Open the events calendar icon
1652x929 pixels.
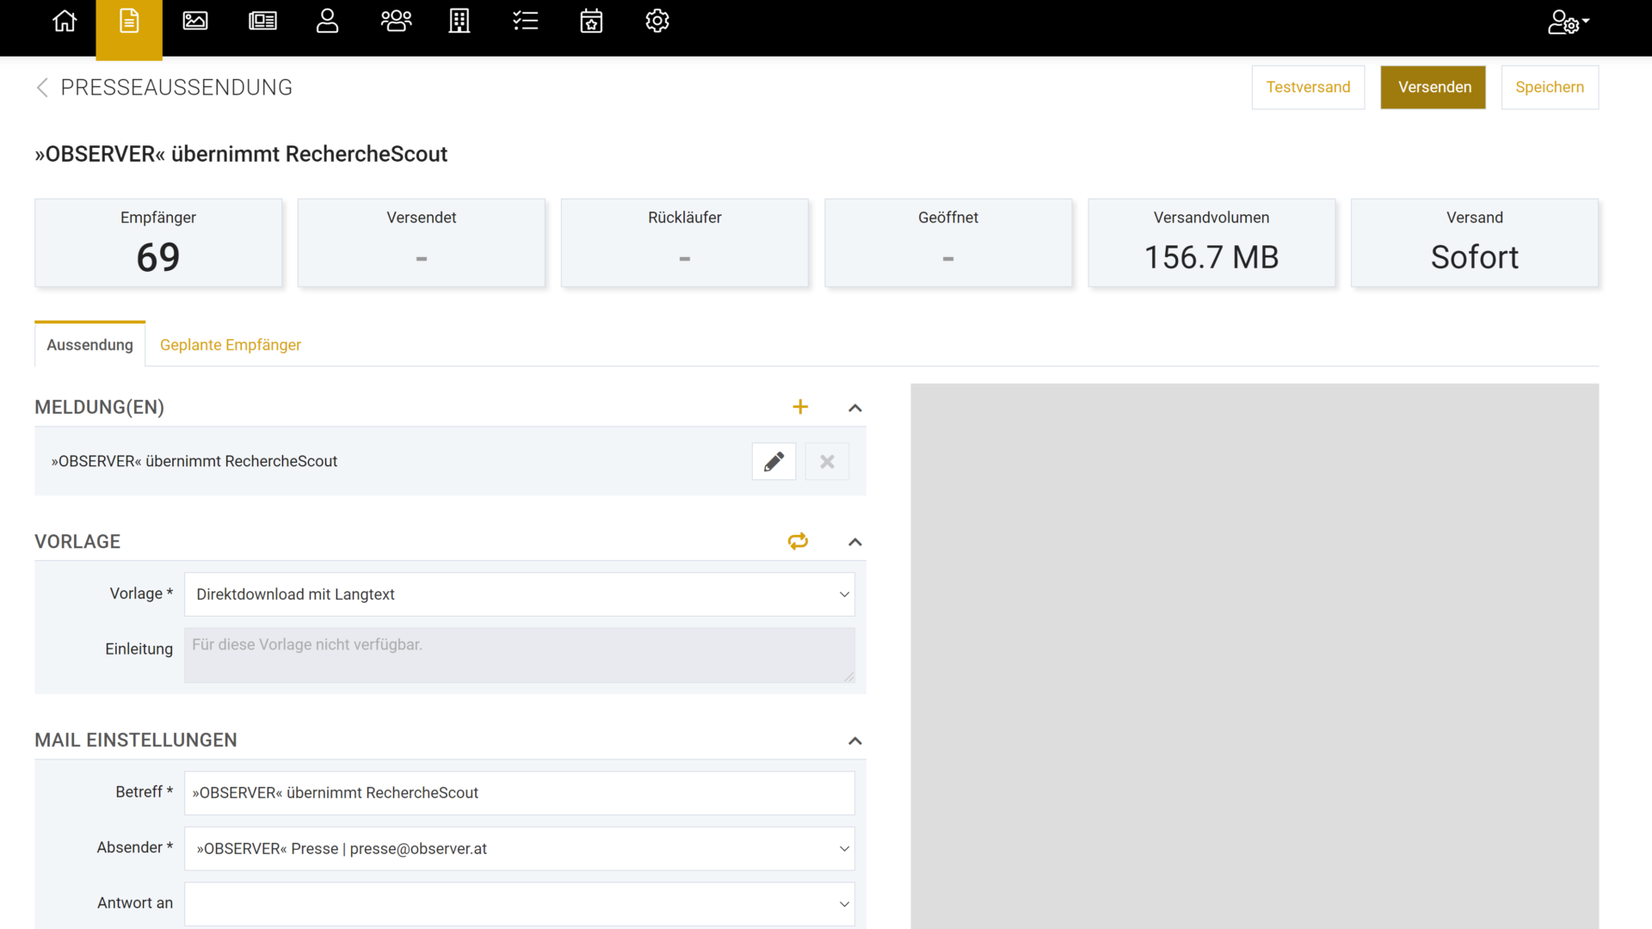coord(591,21)
